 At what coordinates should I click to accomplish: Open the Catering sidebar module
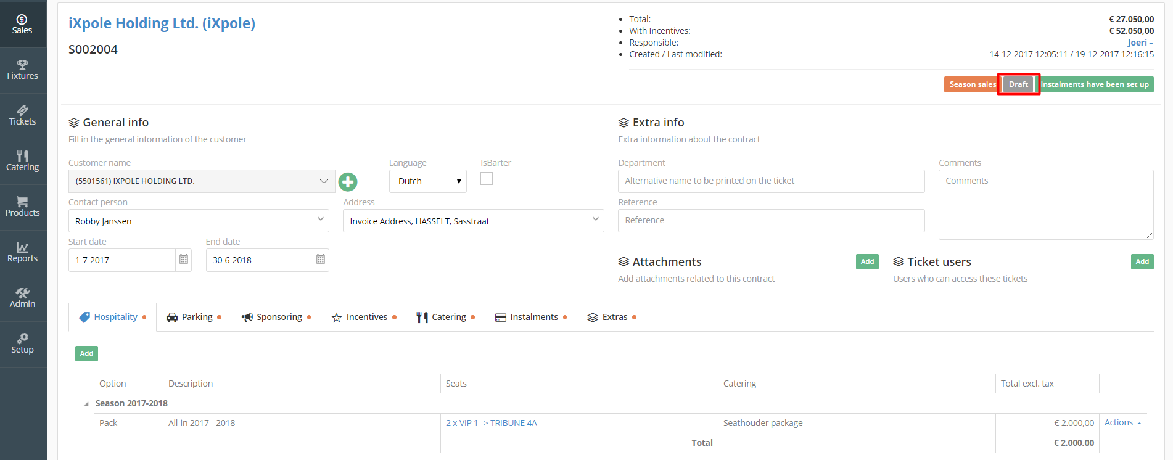[x=22, y=161]
